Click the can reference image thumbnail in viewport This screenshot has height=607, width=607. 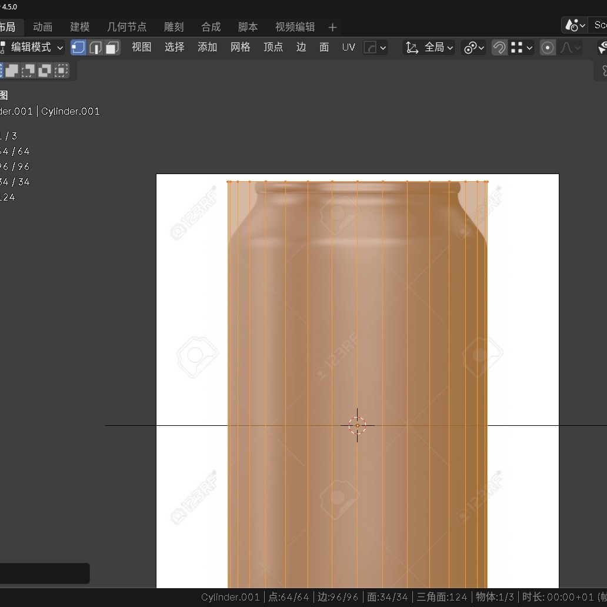click(x=357, y=381)
